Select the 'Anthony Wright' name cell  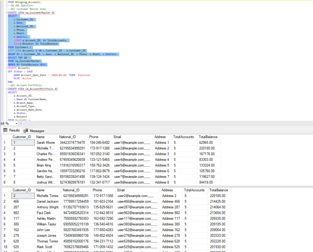pos(48,207)
